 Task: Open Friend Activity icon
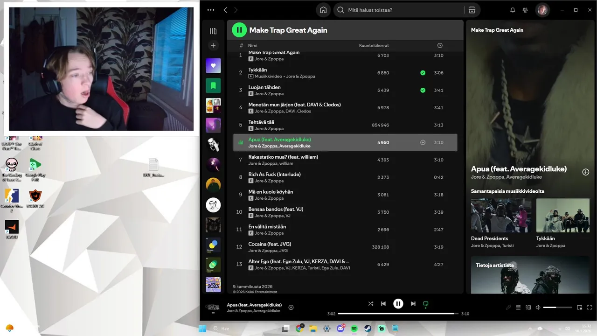(526, 10)
